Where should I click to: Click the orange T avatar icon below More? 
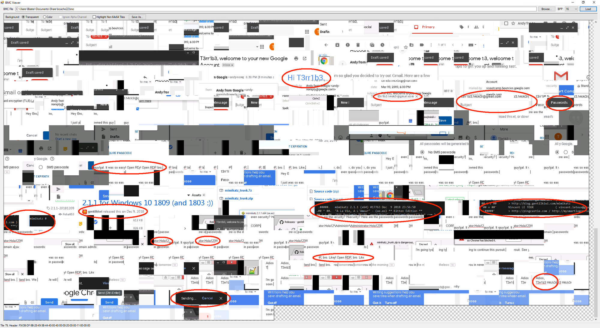[x=558, y=136]
